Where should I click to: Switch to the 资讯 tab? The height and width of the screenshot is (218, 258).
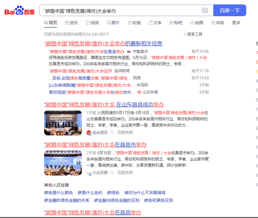click(72, 22)
